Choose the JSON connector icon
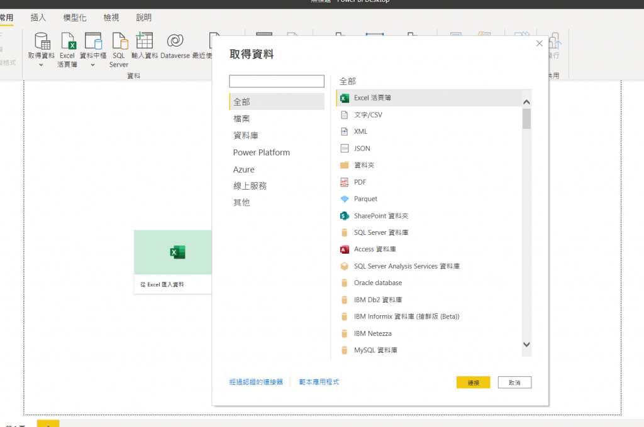Screen dimensions: 644x427 pos(345,148)
